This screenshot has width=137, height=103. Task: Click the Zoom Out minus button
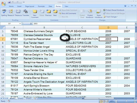[116, 101]
